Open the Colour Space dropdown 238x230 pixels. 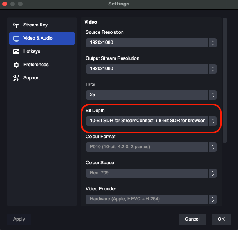[151, 173]
